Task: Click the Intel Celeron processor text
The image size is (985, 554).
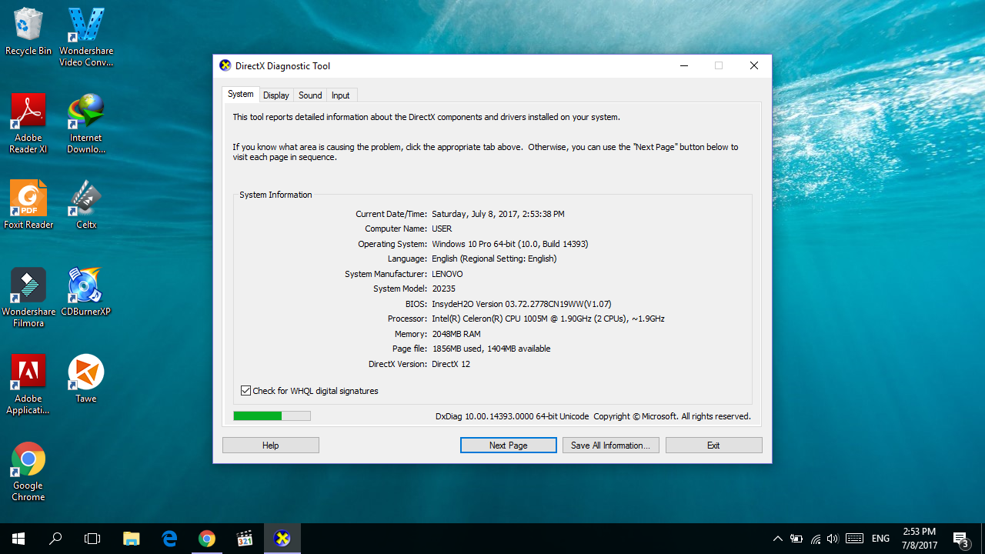Action: pyautogui.click(x=548, y=319)
